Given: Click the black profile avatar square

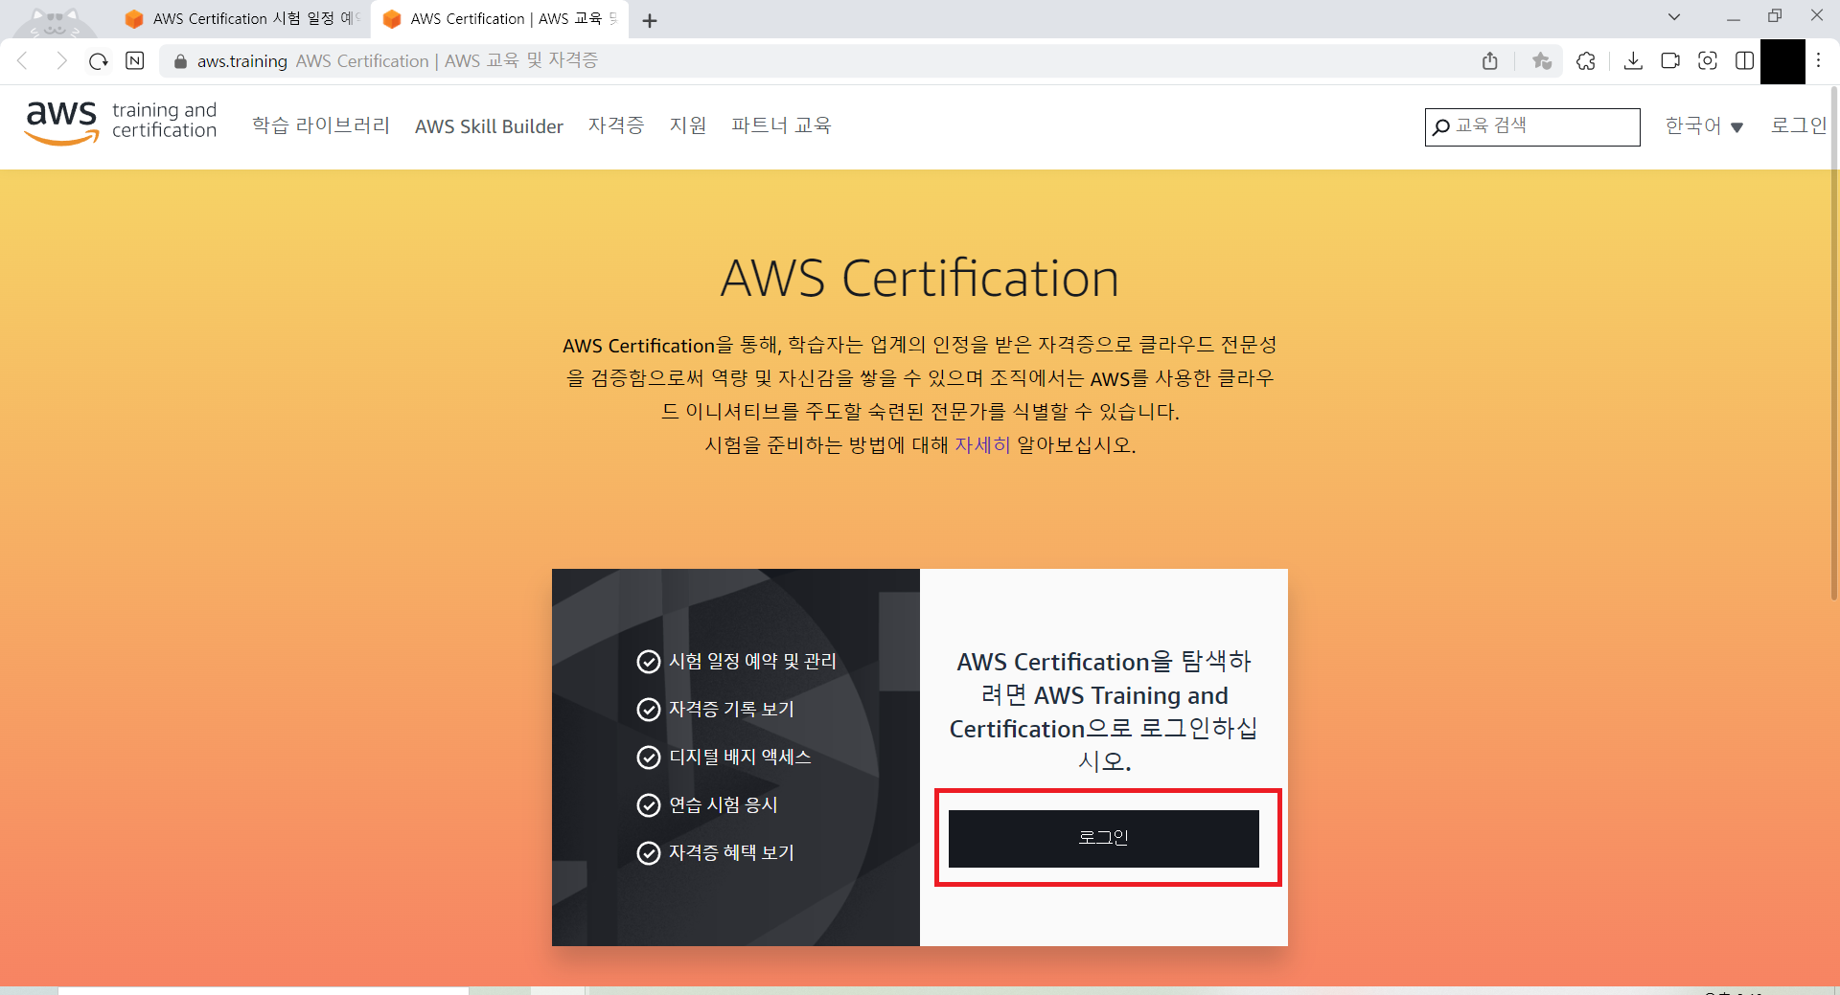Looking at the screenshot, I should point(1782,61).
